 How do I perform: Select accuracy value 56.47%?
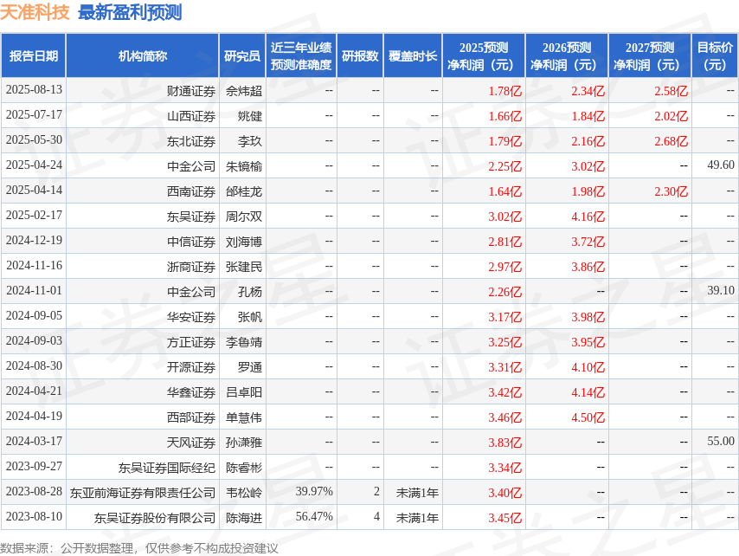click(314, 516)
